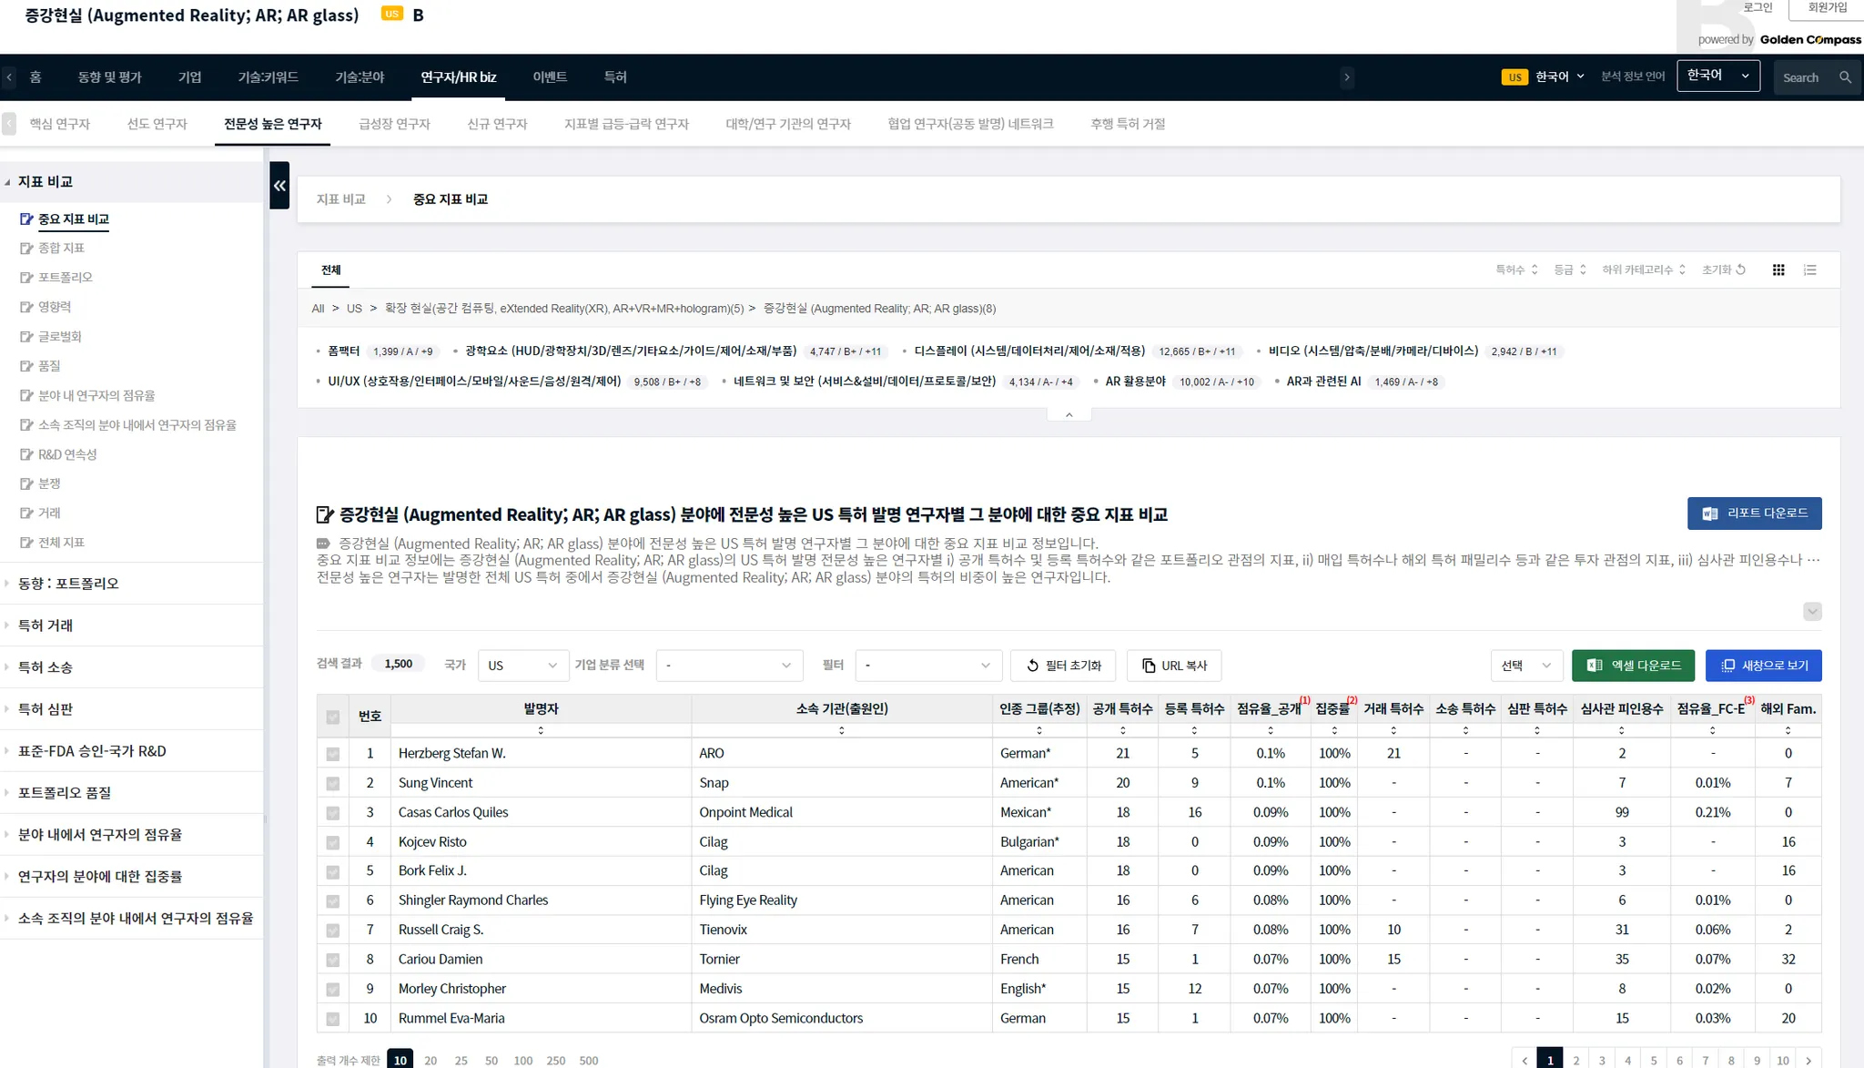The image size is (1864, 1068).
Task: Switch to list view icon
Action: [1810, 270]
